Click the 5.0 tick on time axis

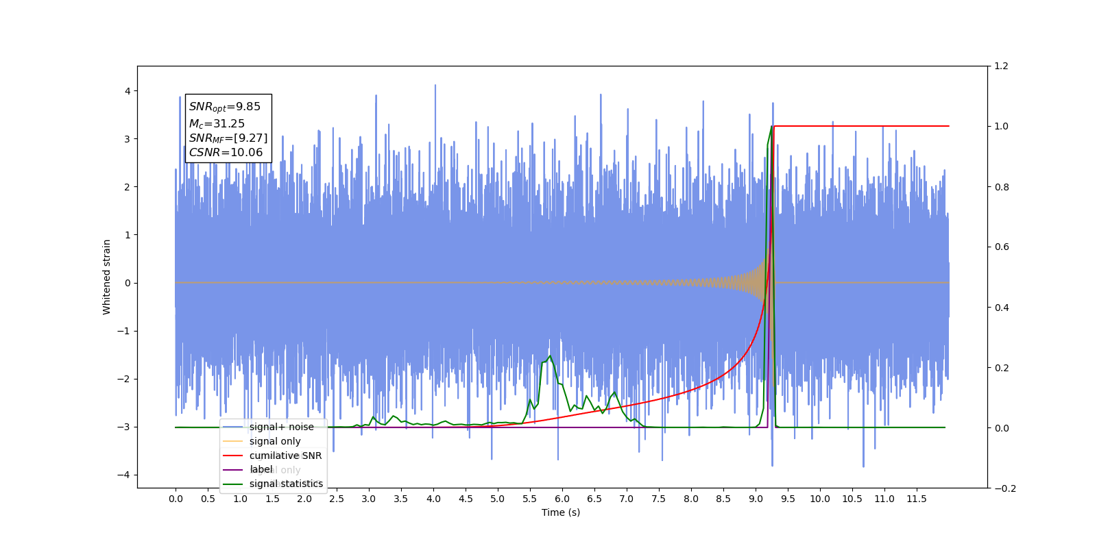tap(498, 499)
